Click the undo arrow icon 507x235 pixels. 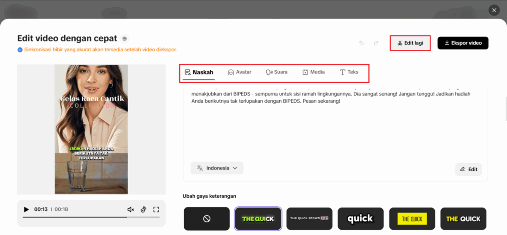point(361,43)
